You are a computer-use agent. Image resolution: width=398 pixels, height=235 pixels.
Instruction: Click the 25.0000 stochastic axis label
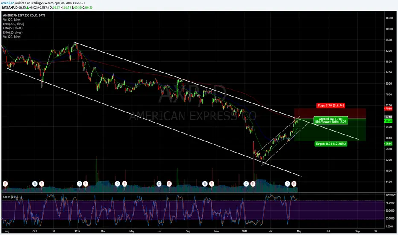click(x=390, y=218)
